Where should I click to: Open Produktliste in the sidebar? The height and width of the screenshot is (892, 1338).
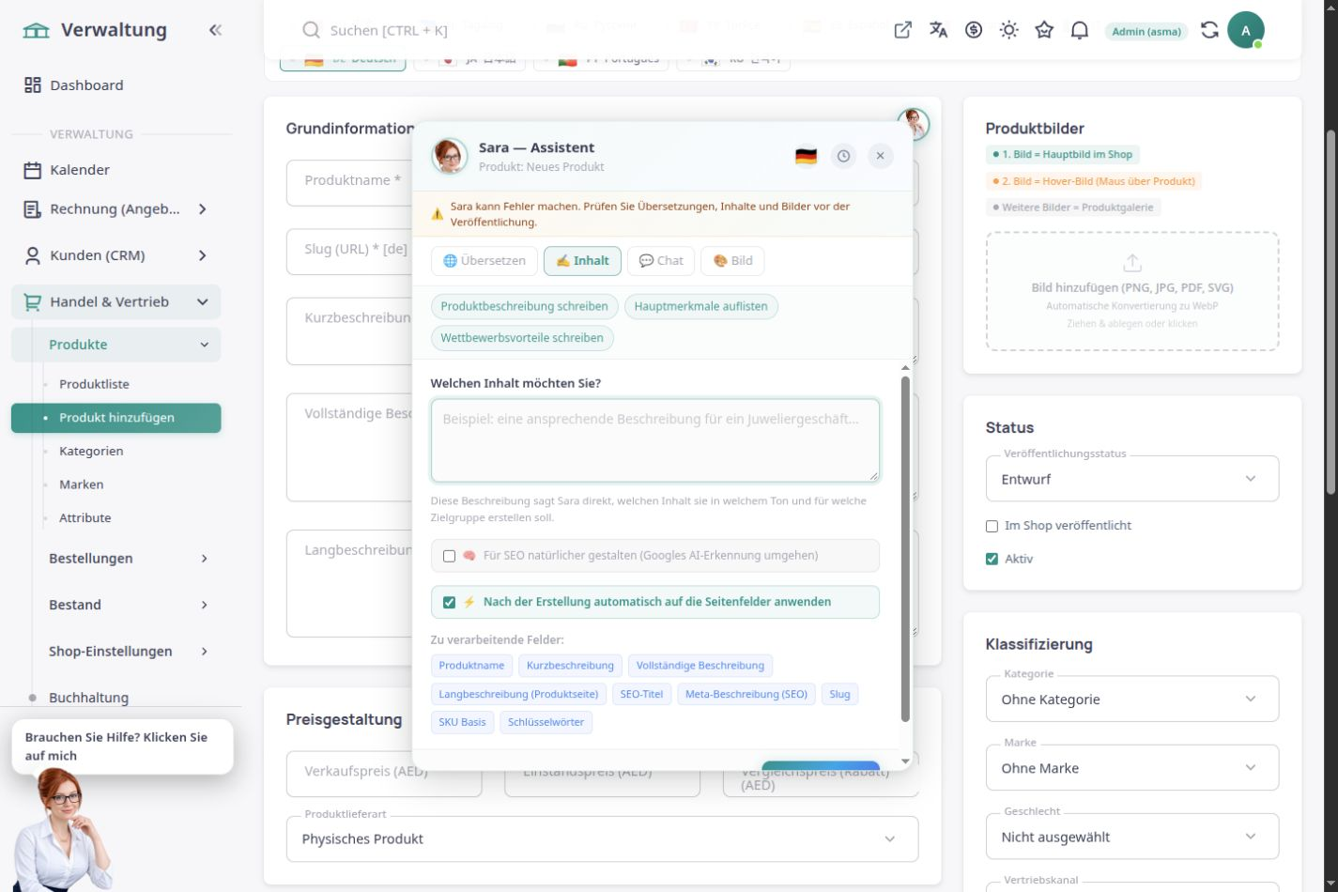point(94,384)
